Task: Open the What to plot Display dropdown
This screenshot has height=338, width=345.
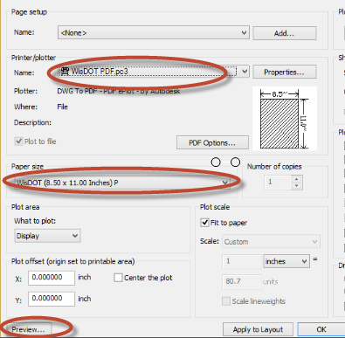Action: (47, 236)
